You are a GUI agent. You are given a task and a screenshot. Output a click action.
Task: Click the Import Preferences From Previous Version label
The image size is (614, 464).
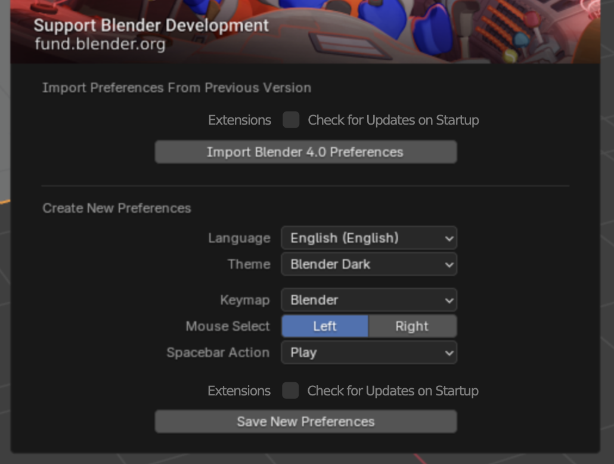[x=177, y=88]
